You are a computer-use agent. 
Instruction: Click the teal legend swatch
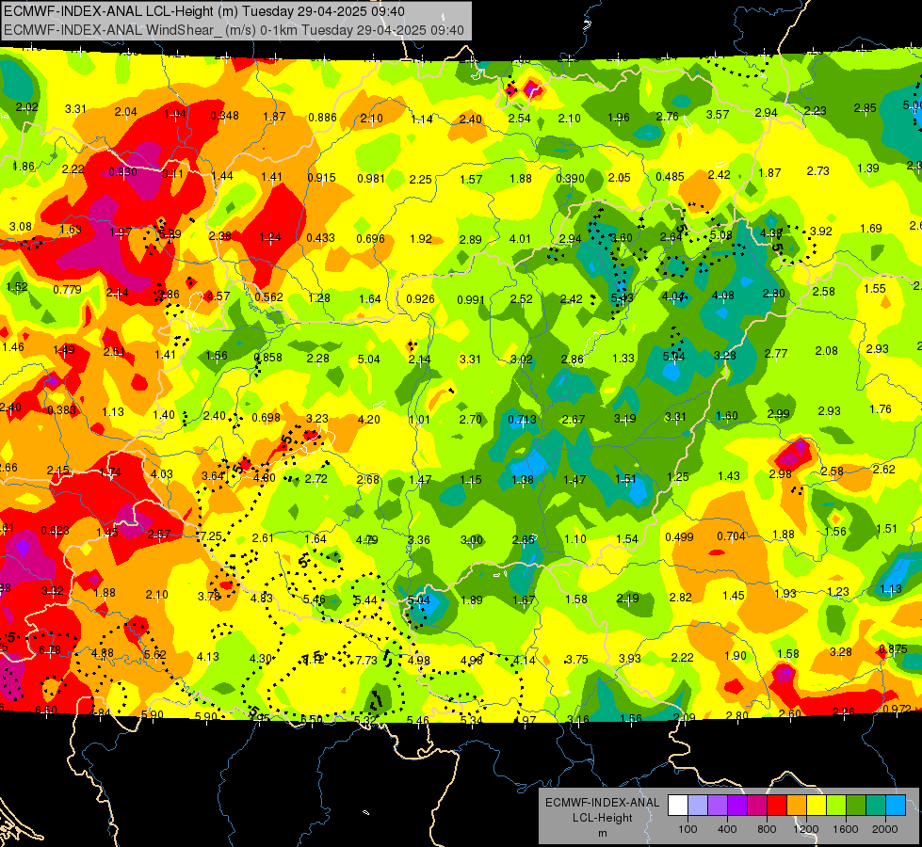876,806
